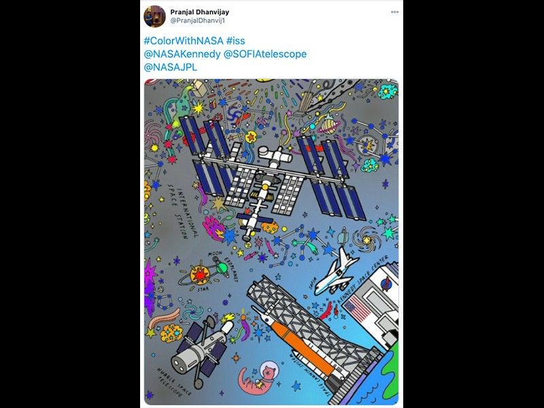Click Pranjal Dhanvijay's profile avatar

[155, 16]
